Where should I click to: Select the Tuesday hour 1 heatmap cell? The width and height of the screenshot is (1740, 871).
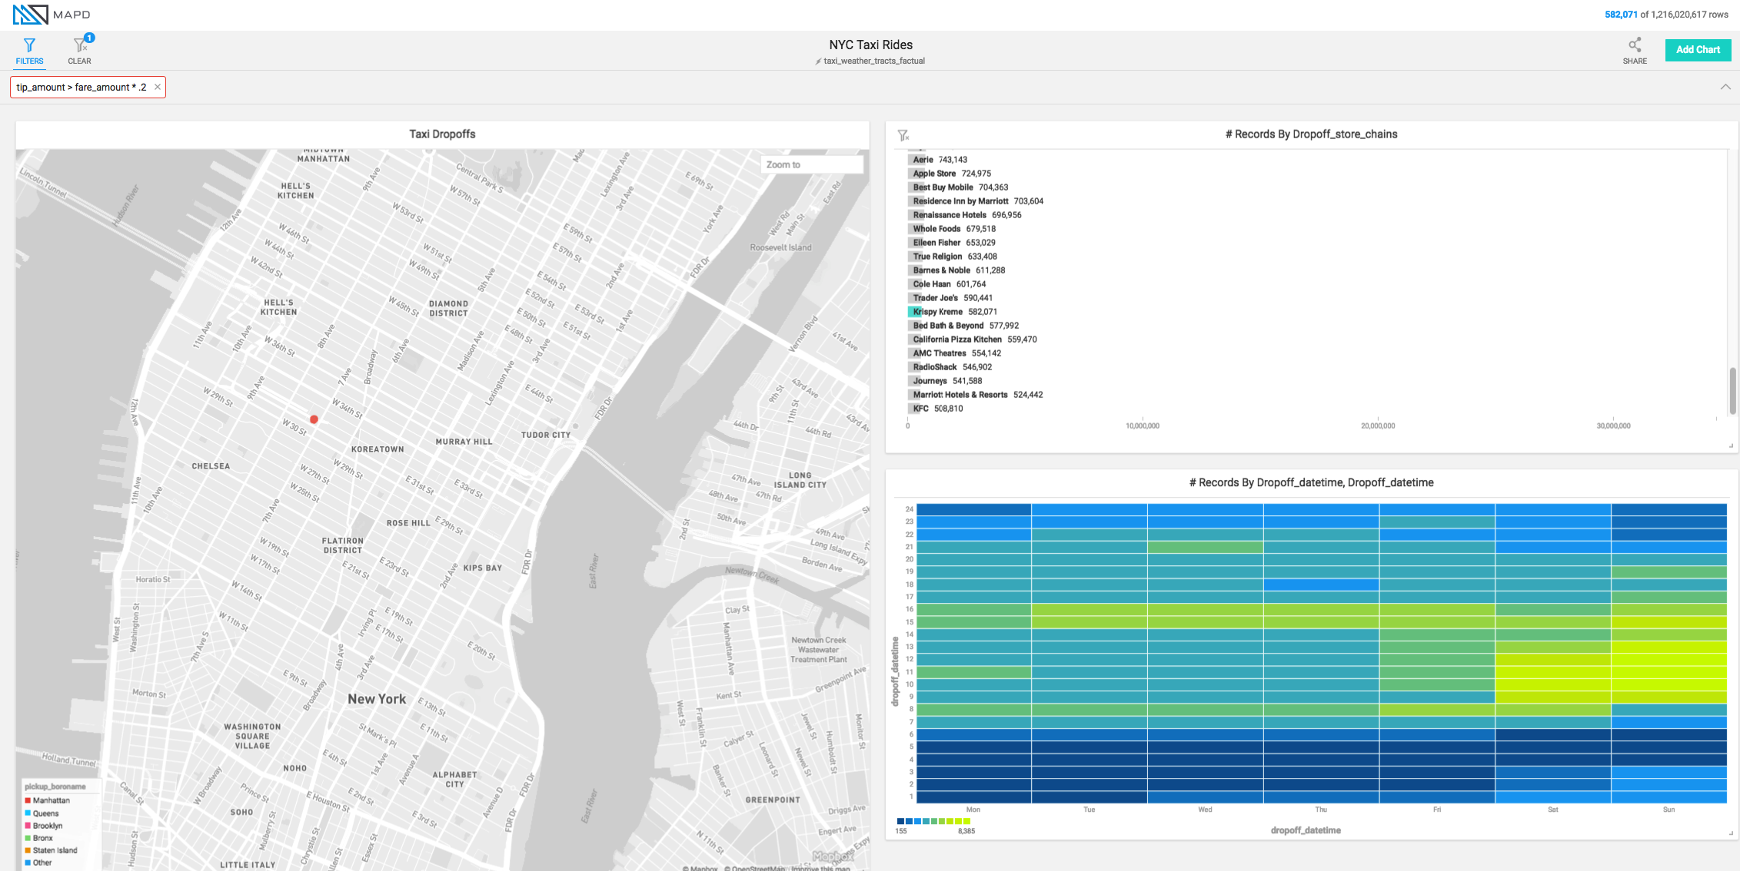tap(1090, 797)
